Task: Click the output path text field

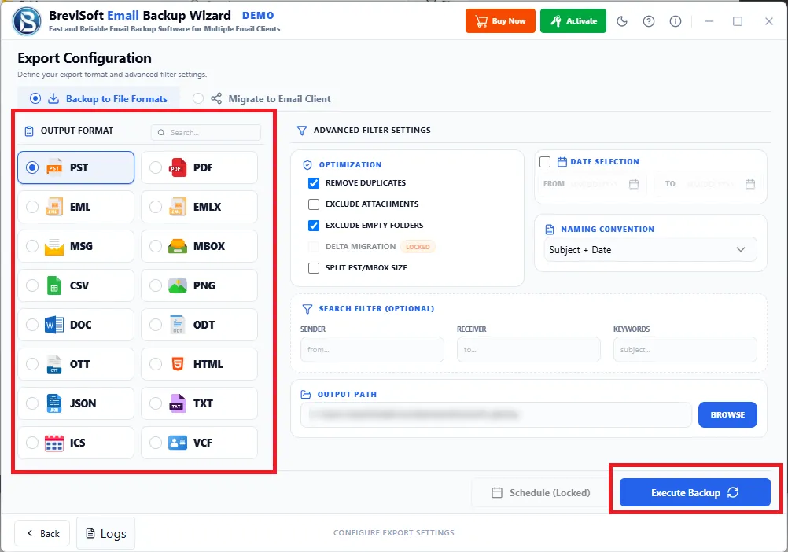Action: tap(496, 415)
